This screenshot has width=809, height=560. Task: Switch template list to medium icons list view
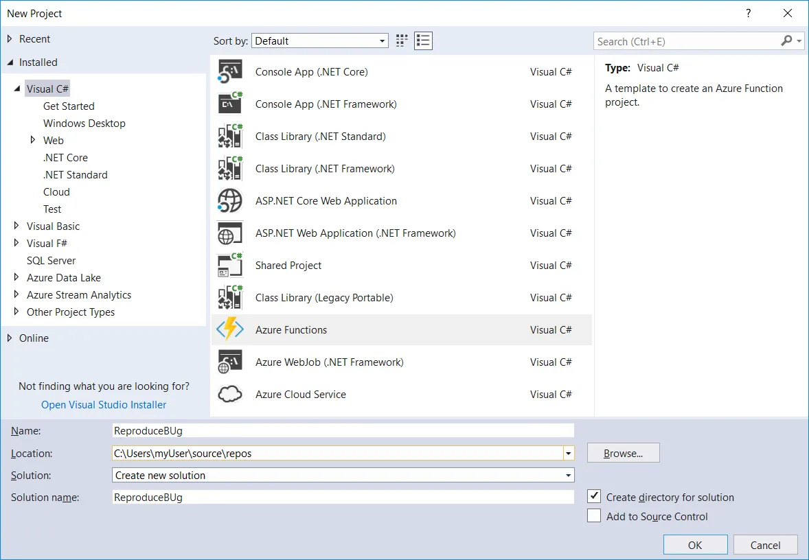click(423, 40)
